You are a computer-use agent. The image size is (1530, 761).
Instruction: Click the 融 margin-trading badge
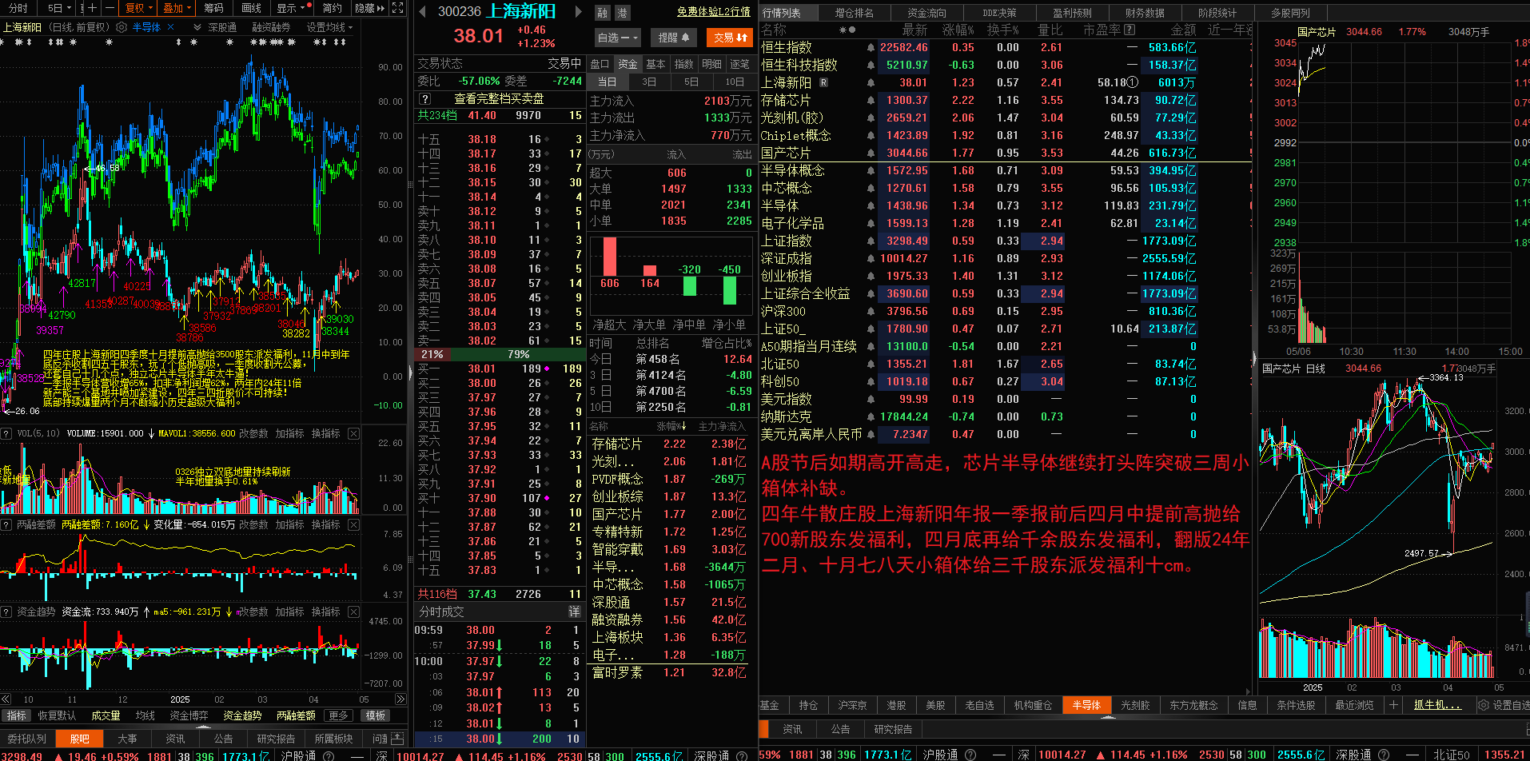[x=603, y=13]
